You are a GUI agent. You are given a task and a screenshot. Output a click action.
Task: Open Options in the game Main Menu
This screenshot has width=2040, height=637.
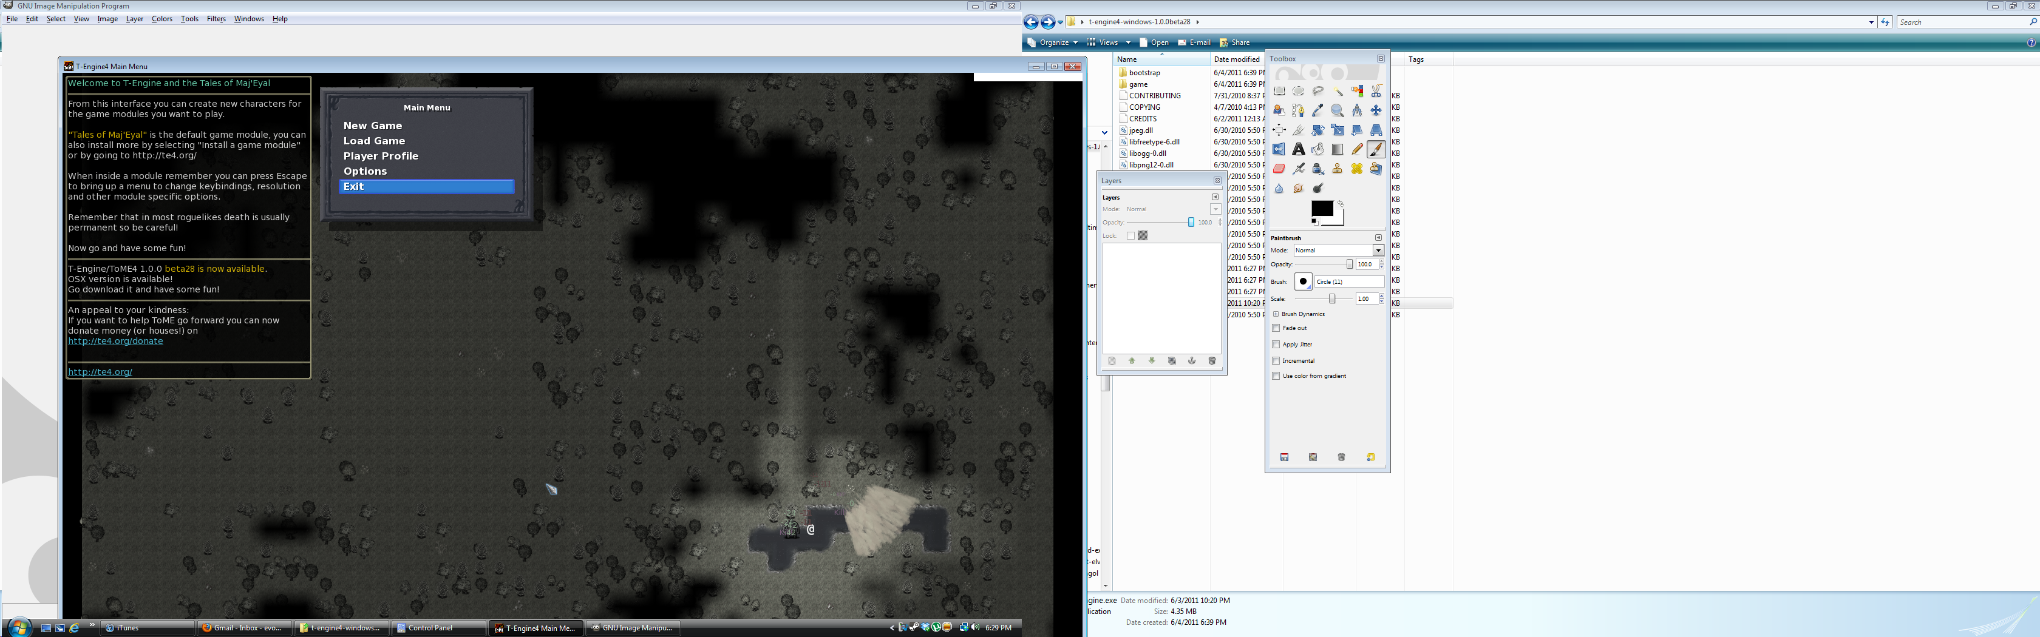[x=365, y=171]
